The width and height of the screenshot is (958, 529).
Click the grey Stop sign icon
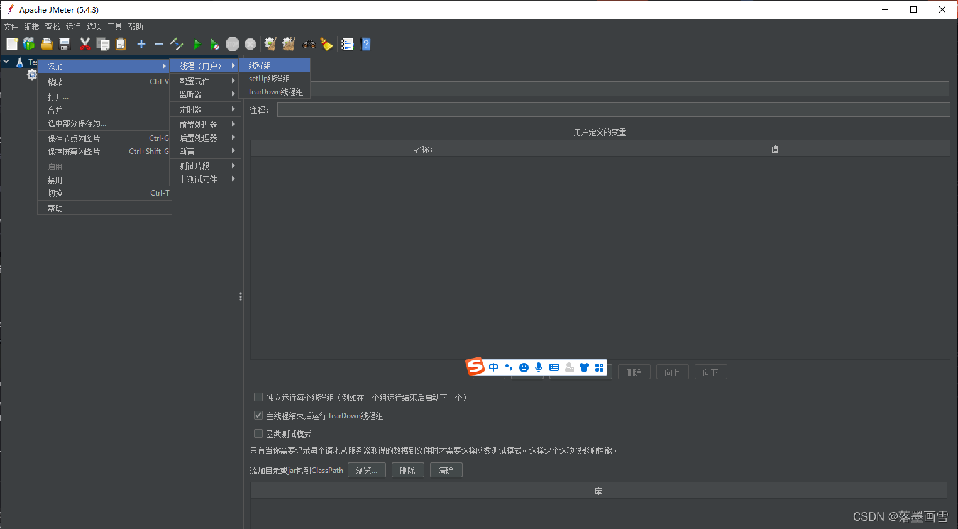point(233,44)
